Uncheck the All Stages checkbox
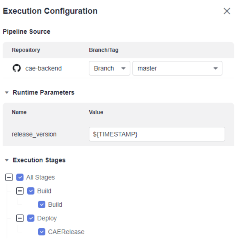Screen dimensions: 241x240 (x=20, y=177)
